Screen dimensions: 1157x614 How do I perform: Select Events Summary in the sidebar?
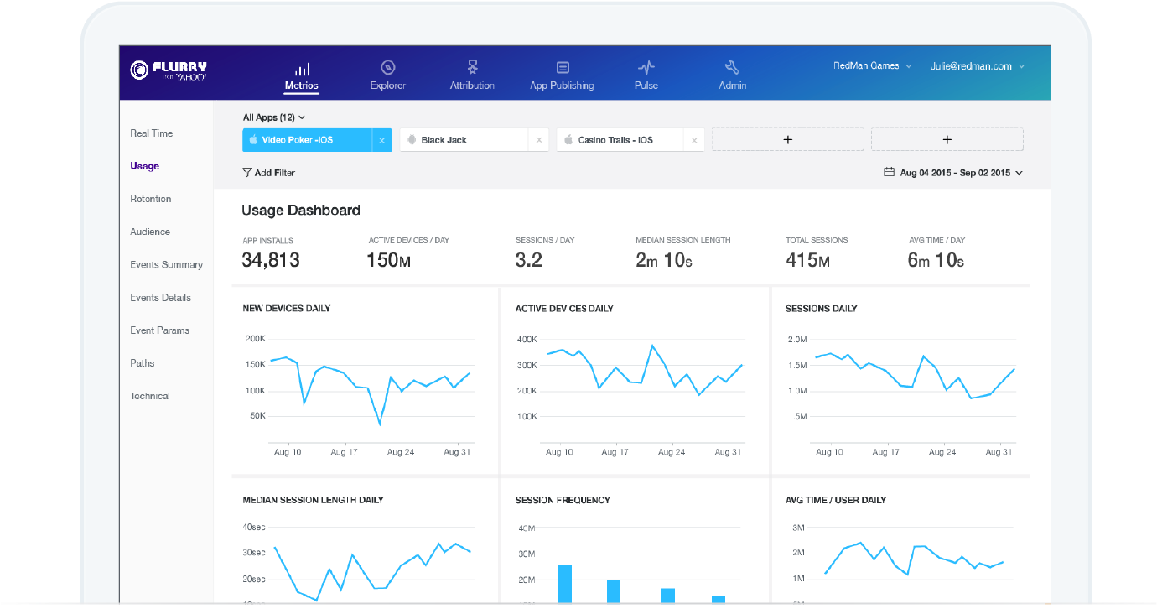point(166,264)
